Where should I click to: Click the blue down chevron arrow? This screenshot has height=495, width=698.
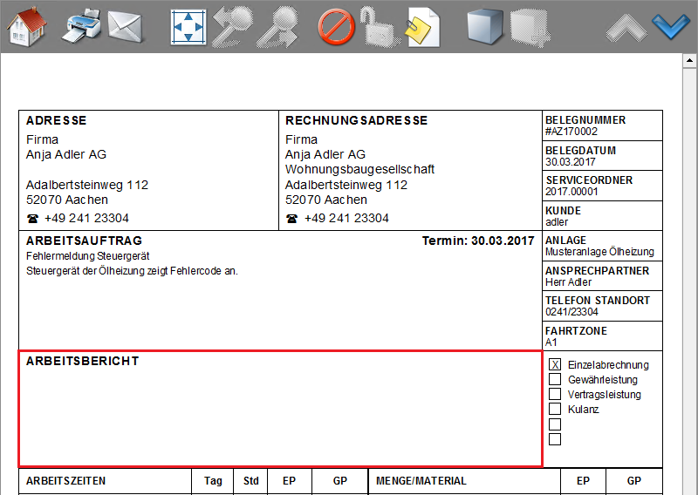tap(671, 27)
